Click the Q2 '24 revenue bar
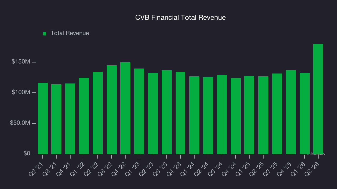Screen dimensions: 337x189 tap(208, 115)
